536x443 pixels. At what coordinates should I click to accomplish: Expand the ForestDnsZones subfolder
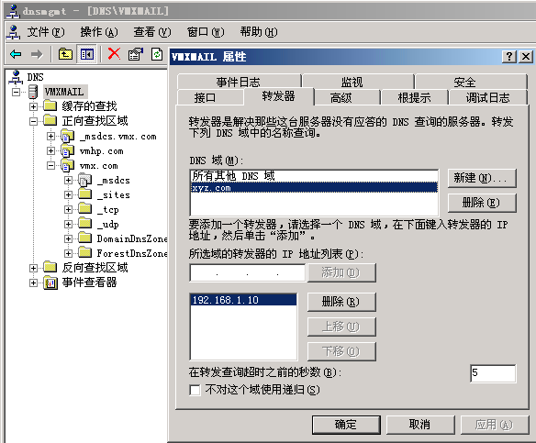(x=68, y=253)
